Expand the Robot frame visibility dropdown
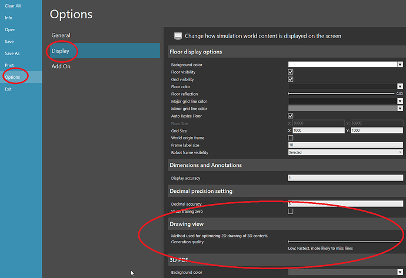 [x=400, y=152]
